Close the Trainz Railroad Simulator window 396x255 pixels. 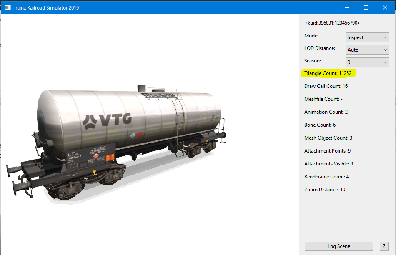tap(385, 7)
